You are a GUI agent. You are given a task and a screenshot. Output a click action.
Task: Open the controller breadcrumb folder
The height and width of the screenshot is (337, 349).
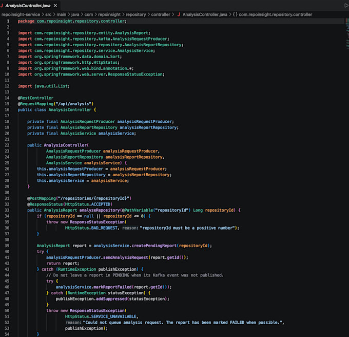tap(161, 14)
